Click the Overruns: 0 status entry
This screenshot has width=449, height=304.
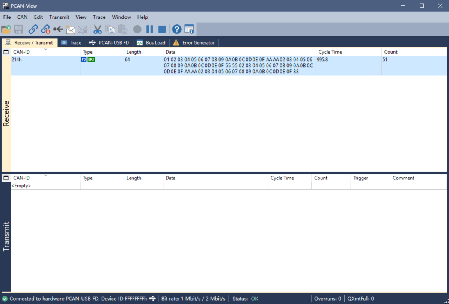pos(328,299)
